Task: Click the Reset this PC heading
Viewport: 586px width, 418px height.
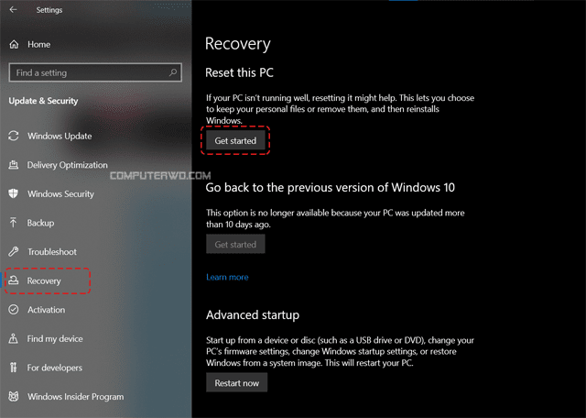Action: pyautogui.click(x=239, y=72)
